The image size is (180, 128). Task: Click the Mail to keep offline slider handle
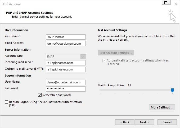click(172, 90)
